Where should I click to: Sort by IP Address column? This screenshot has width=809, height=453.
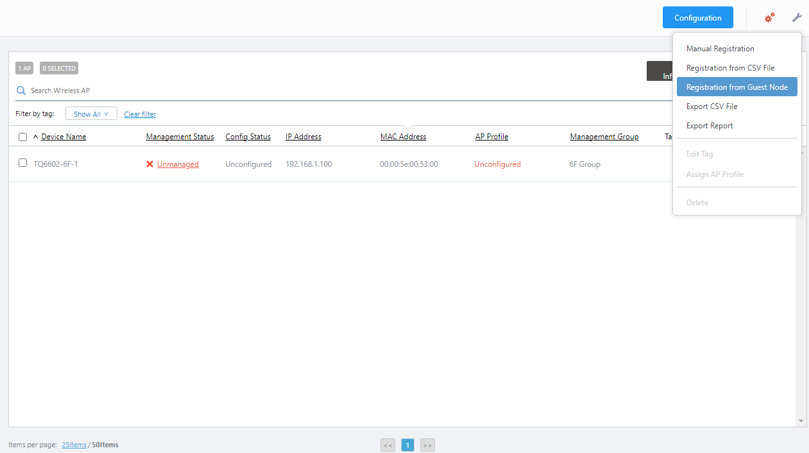click(x=303, y=137)
